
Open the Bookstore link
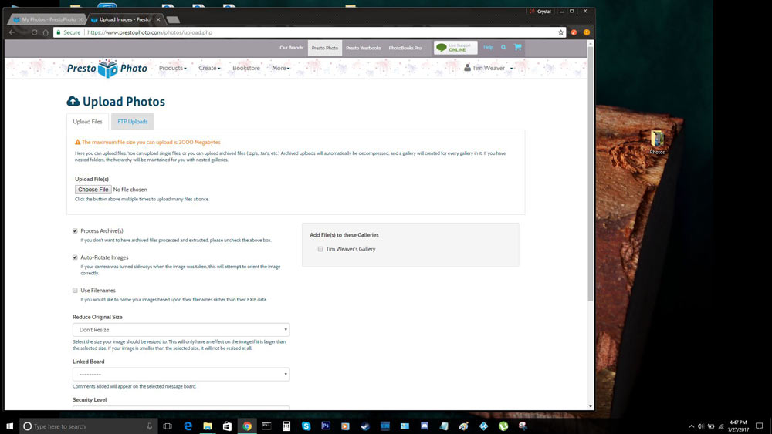(246, 68)
